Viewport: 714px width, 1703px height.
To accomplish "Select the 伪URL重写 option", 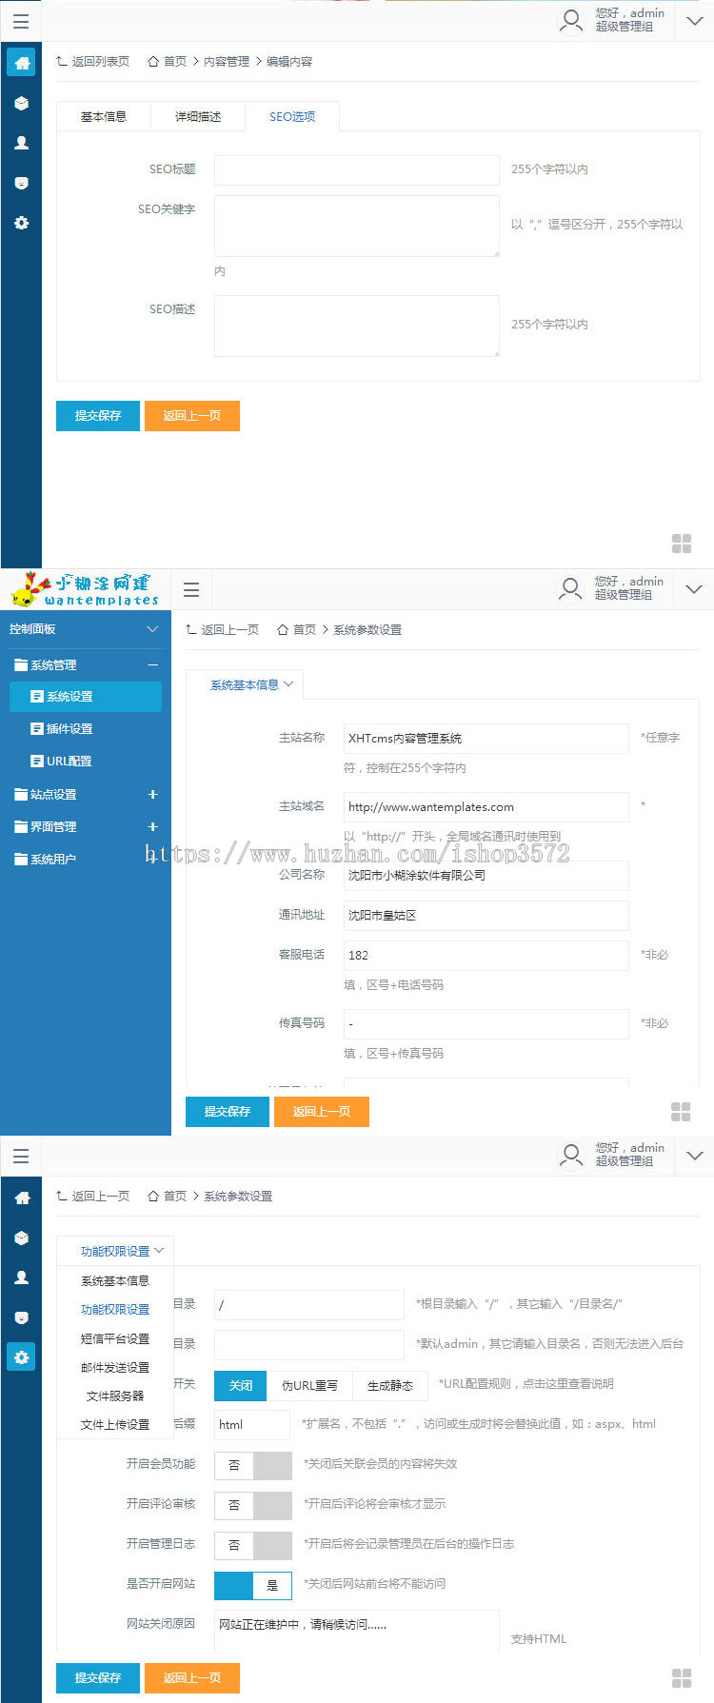I will click(309, 1385).
